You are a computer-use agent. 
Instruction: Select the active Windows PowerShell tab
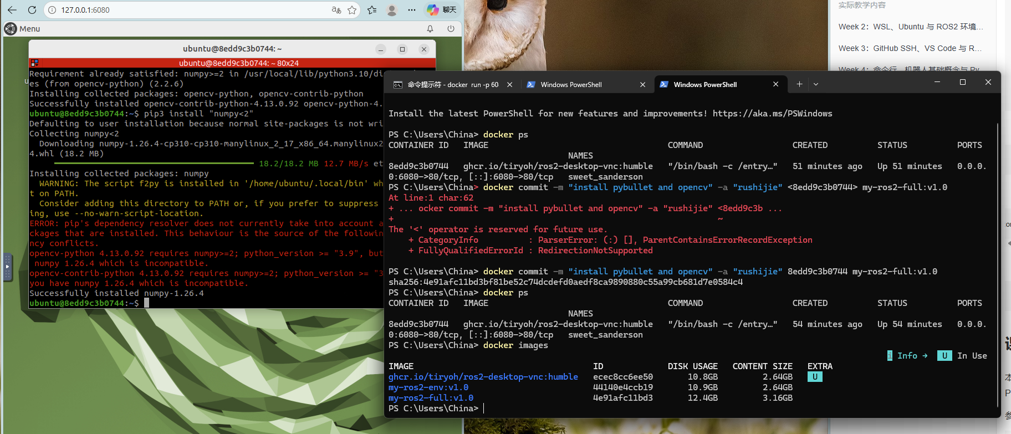click(x=719, y=85)
